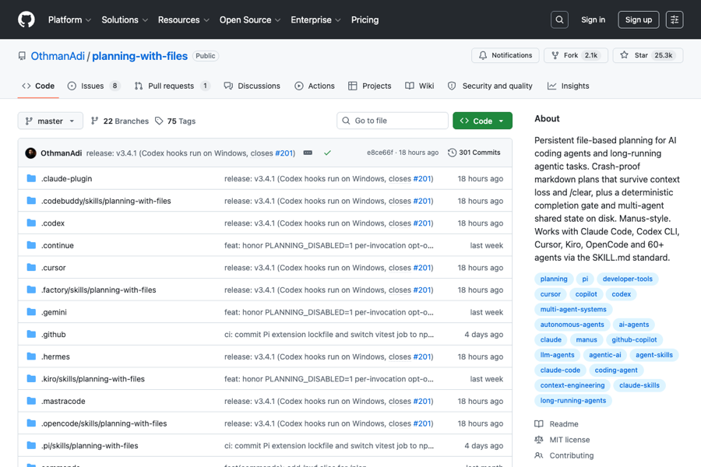Open the .factory/skills/planning-with-files folder

pyautogui.click(x=99, y=290)
